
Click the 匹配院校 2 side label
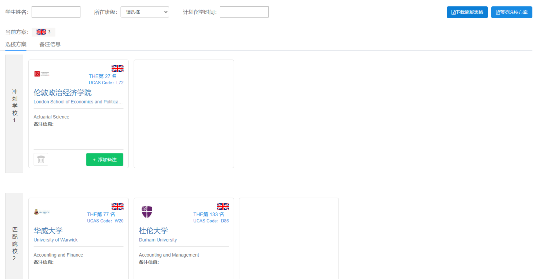14,236
